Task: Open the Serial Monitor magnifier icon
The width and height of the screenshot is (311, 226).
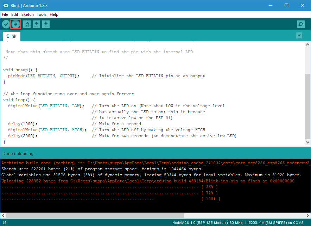Action: 301,24
